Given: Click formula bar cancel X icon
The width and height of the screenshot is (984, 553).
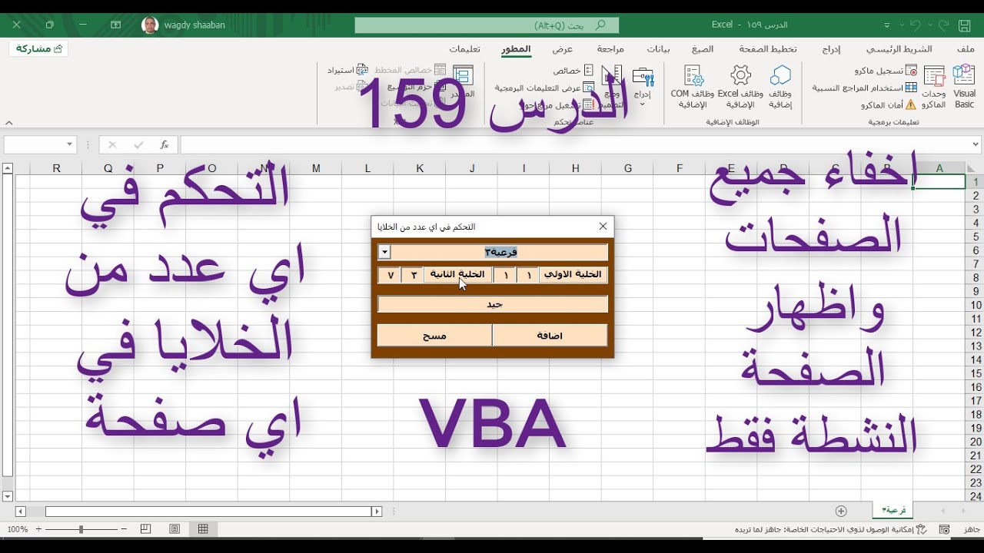Looking at the screenshot, I should point(112,144).
